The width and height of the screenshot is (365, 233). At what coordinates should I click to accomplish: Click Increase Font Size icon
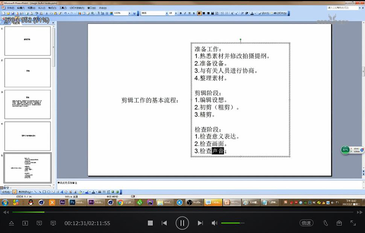pos(232,13)
